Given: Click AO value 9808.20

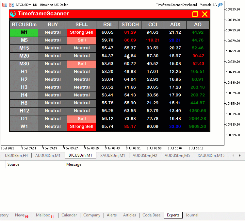Looking at the screenshot, I should point(198,127).
